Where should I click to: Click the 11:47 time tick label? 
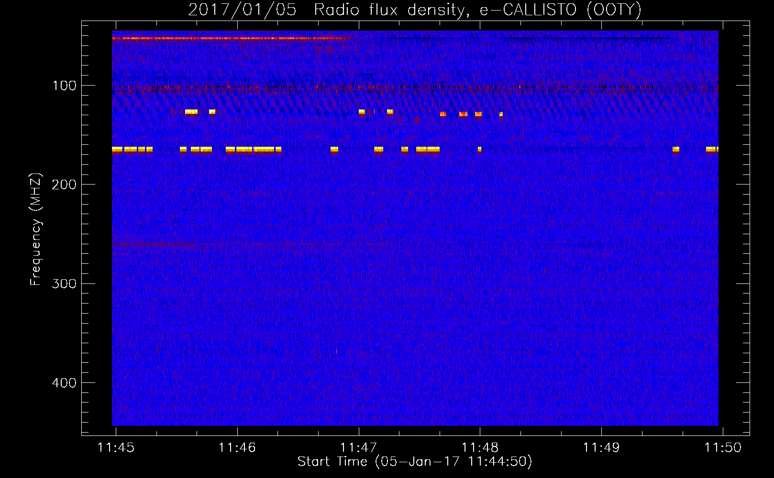pos(358,447)
